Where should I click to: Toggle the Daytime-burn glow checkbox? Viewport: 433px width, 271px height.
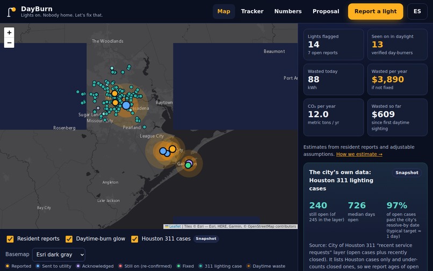pos(69,239)
